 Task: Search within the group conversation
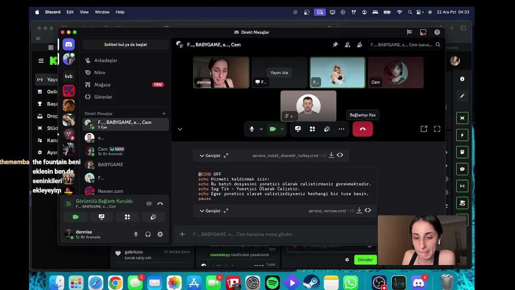click(405, 45)
